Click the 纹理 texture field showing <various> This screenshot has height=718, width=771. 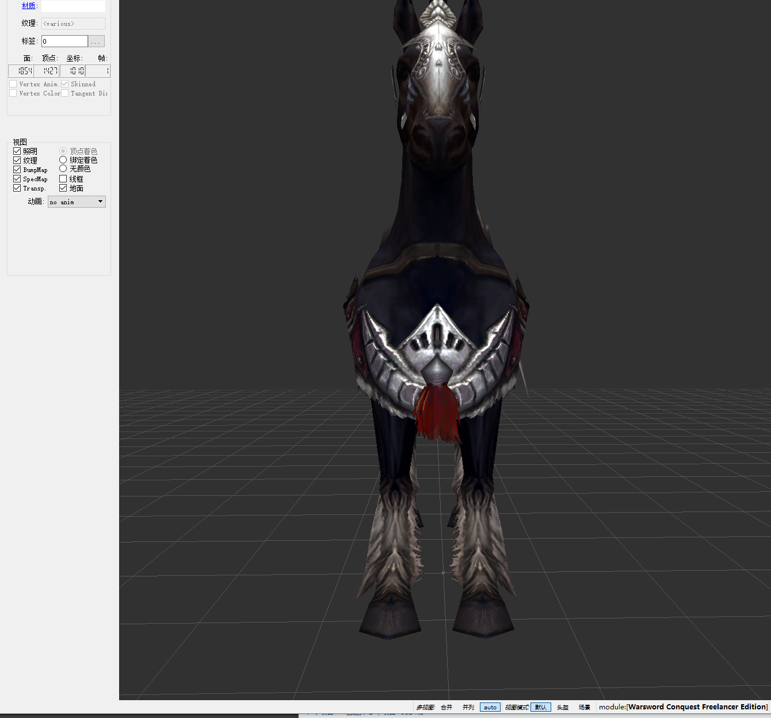click(73, 24)
